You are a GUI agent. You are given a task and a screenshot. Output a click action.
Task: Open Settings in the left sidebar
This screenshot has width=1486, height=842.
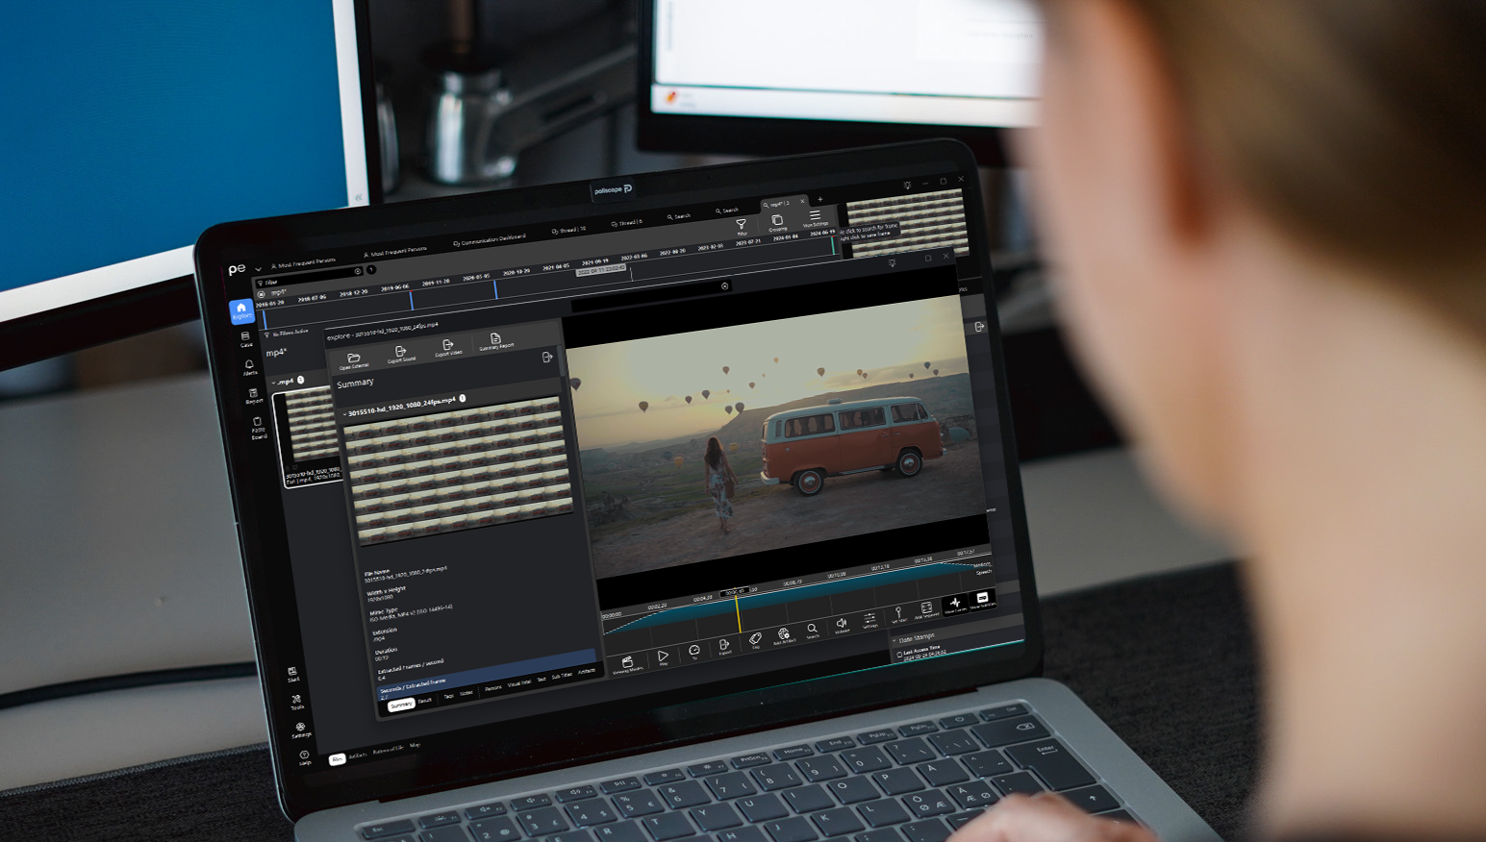point(300,730)
